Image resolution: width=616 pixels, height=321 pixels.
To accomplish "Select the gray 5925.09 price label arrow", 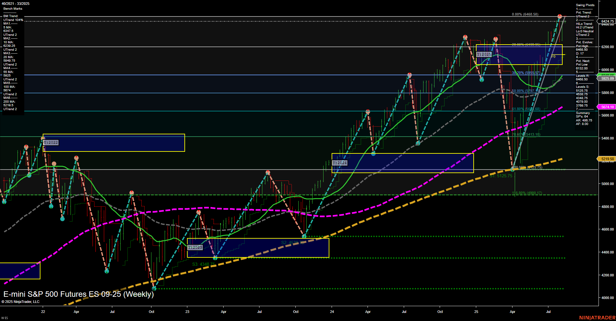I will tap(607, 78).
